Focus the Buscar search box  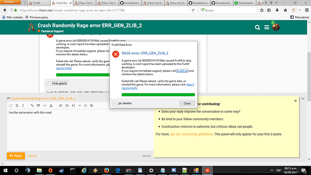coord(228,10)
